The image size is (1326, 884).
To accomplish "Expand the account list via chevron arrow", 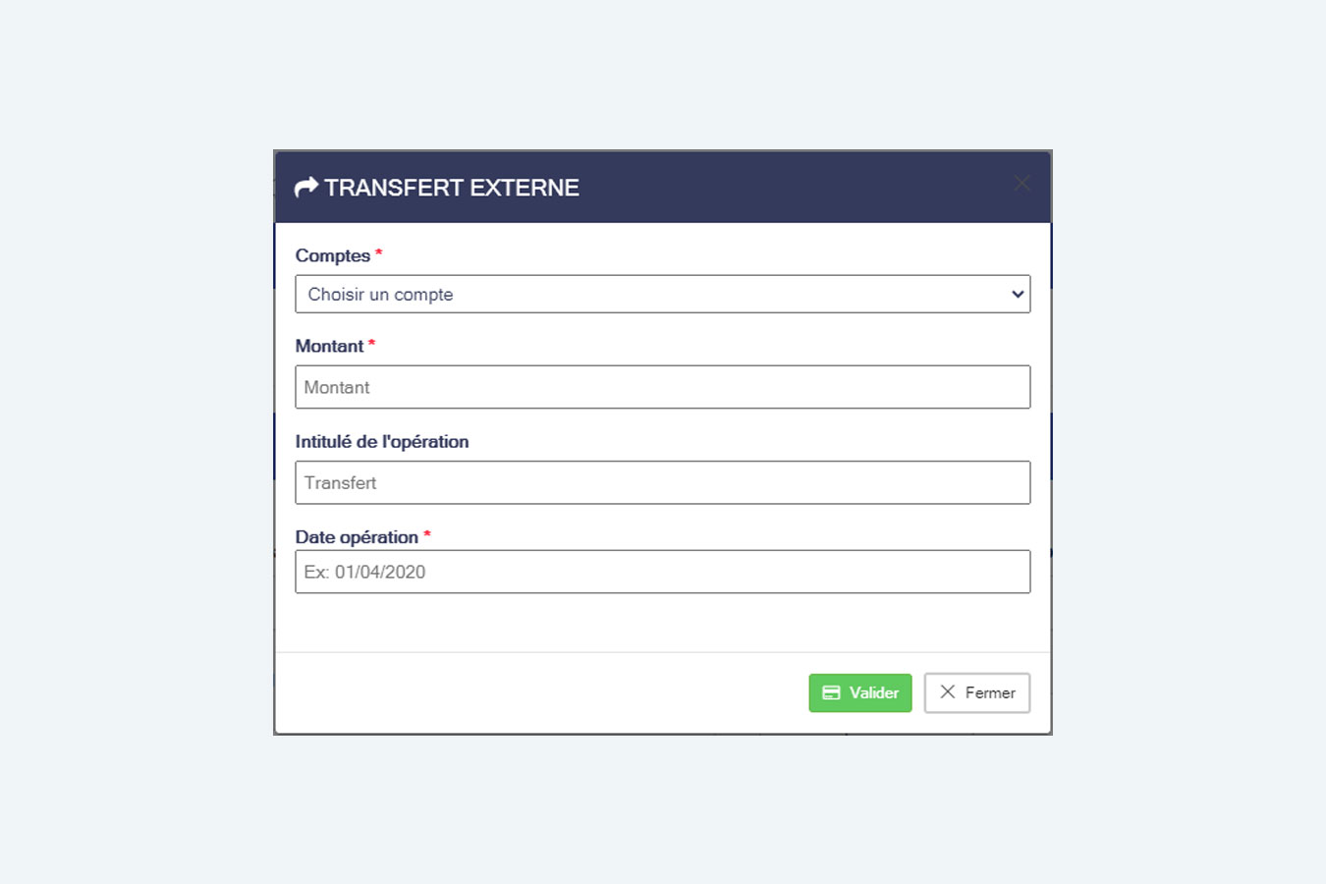I will [x=1018, y=295].
